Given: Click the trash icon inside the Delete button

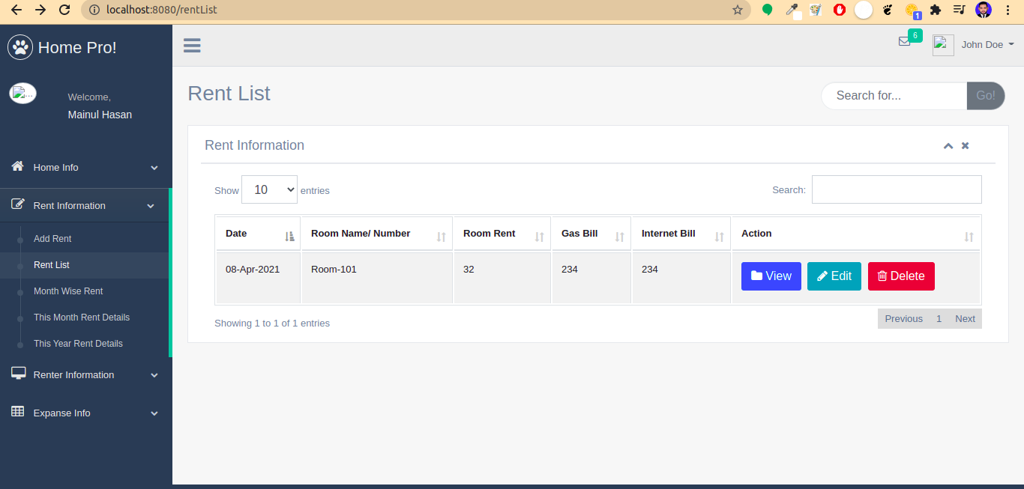Looking at the screenshot, I should [x=884, y=276].
